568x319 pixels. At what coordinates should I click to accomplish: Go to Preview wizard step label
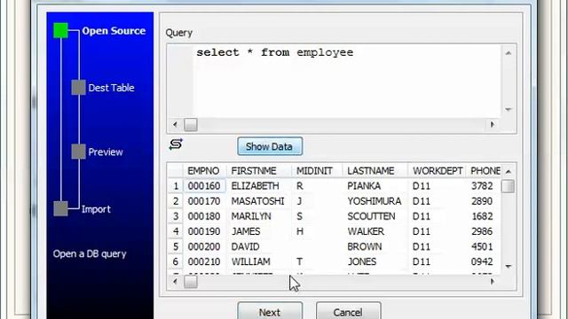[x=106, y=152]
